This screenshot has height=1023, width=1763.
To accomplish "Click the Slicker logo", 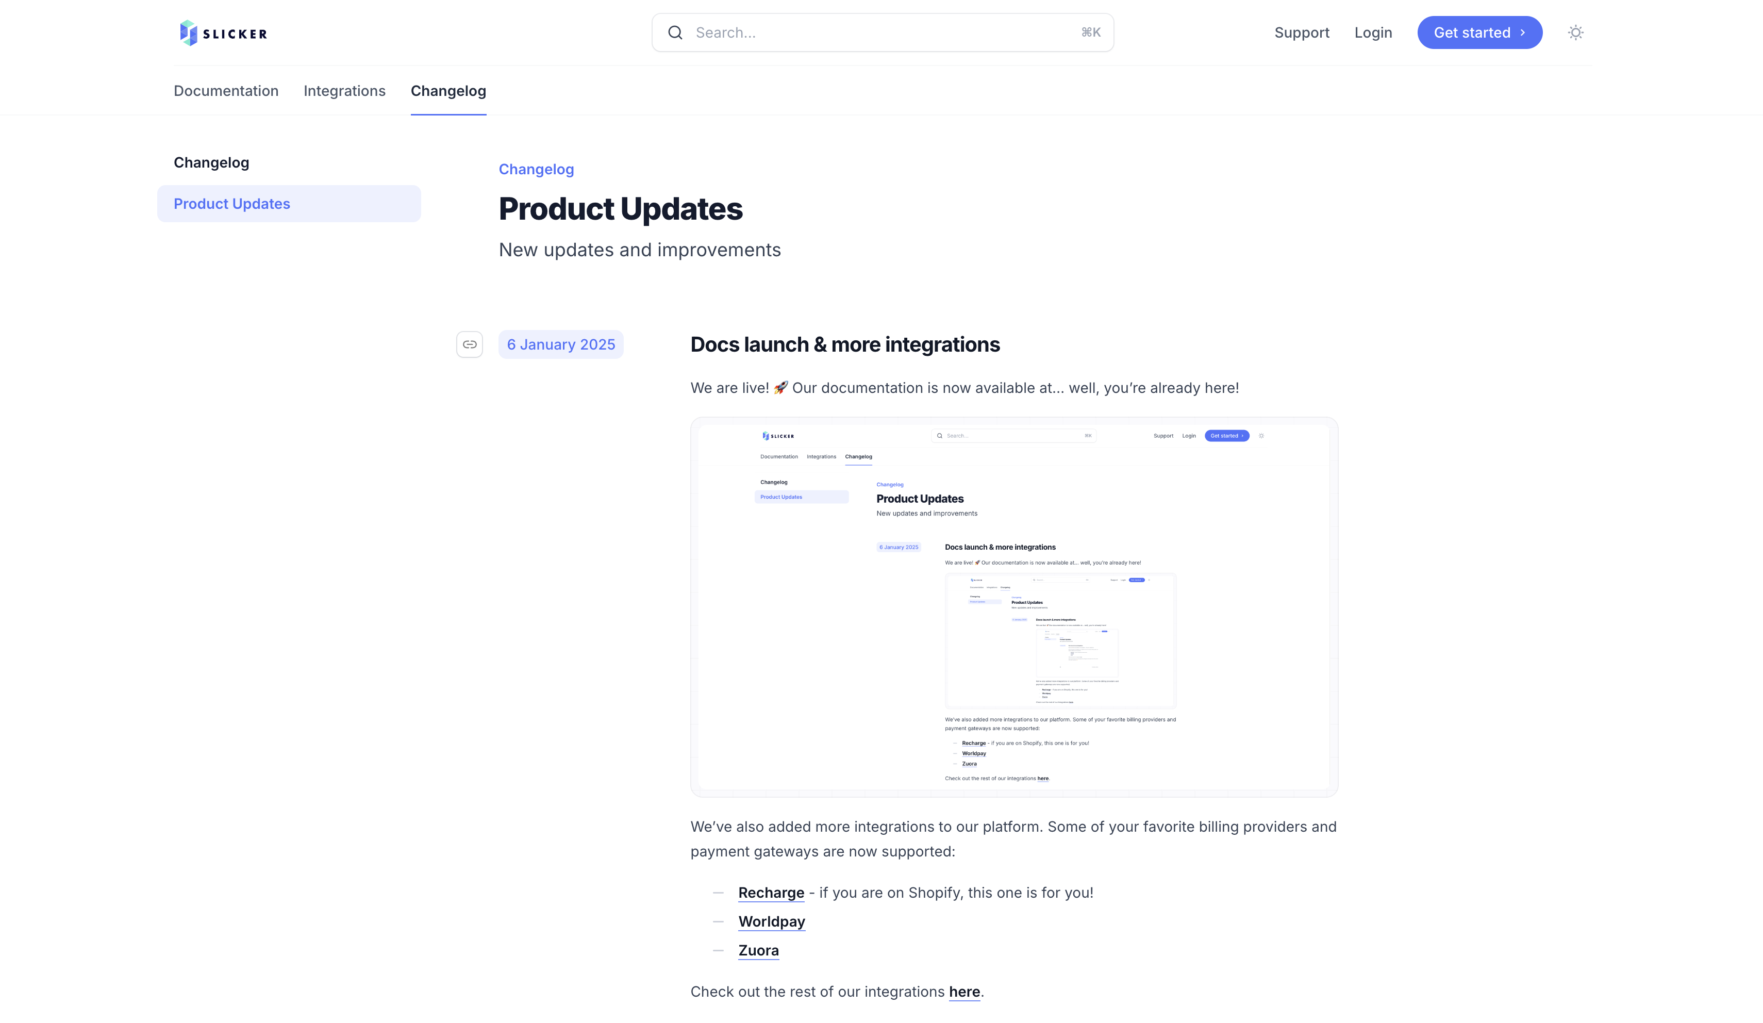I will (x=223, y=32).
